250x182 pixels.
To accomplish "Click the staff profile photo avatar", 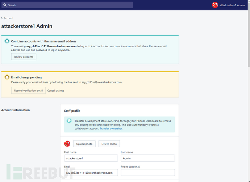I will click(x=67, y=144).
